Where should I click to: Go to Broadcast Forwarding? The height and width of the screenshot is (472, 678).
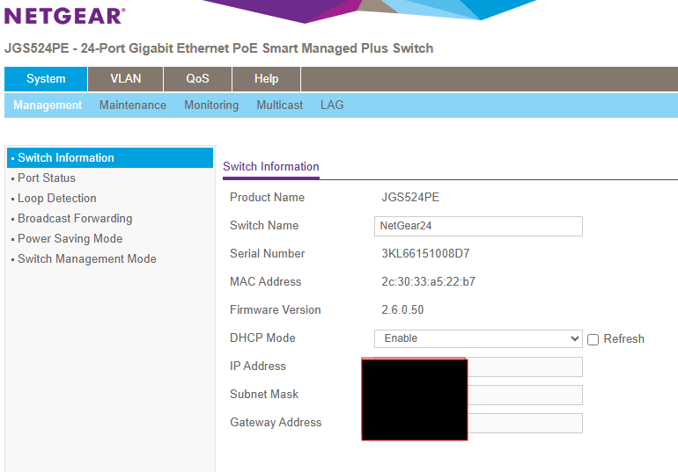[75, 219]
